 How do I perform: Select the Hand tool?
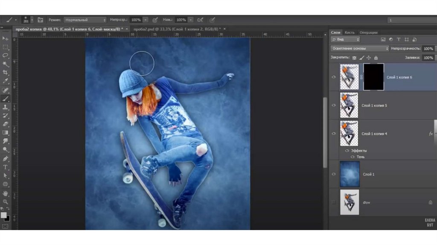(x=6, y=193)
